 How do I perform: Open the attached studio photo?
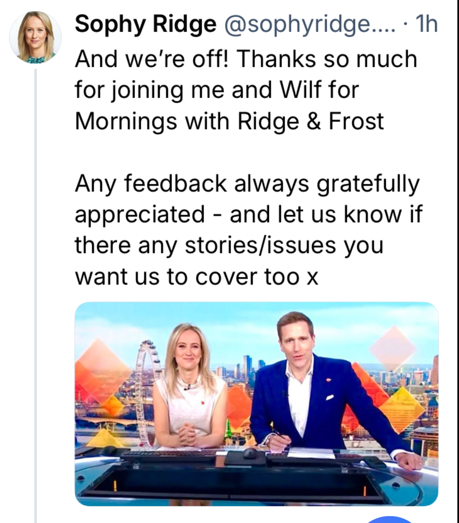coord(256,404)
